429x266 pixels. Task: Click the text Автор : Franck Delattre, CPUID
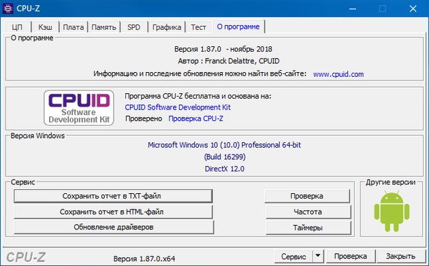point(229,61)
